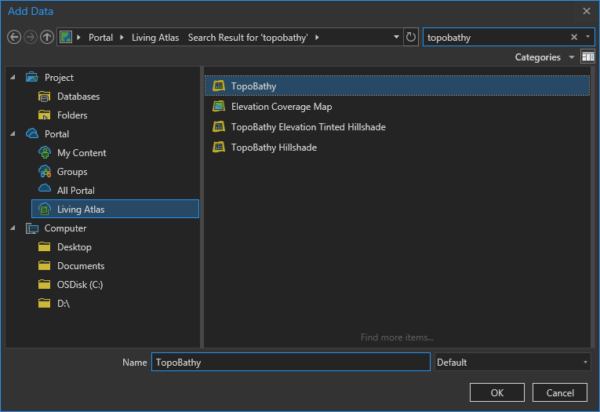Select All Portal in the tree
The width and height of the screenshot is (600, 412).
pyautogui.click(x=76, y=190)
